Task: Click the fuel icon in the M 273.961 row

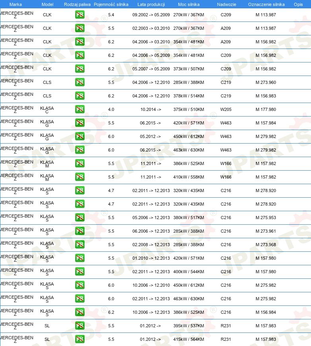Action: click(80, 231)
